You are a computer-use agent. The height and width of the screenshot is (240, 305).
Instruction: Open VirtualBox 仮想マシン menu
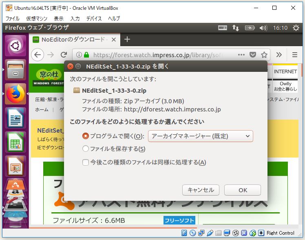tap(37, 19)
